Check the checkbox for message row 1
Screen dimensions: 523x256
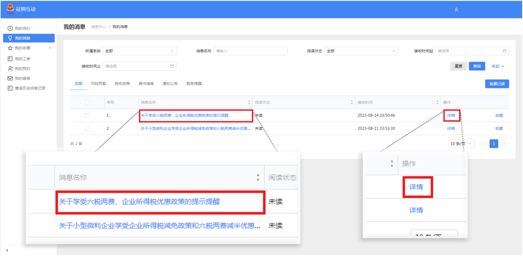87,115
